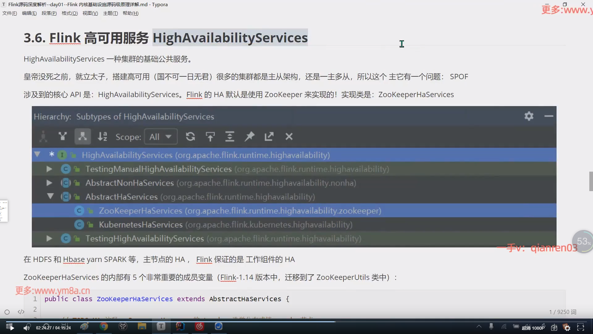The image size is (593, 334).
Task: Toggle the subtypes hierarchy button
Action: pos(82,136)
